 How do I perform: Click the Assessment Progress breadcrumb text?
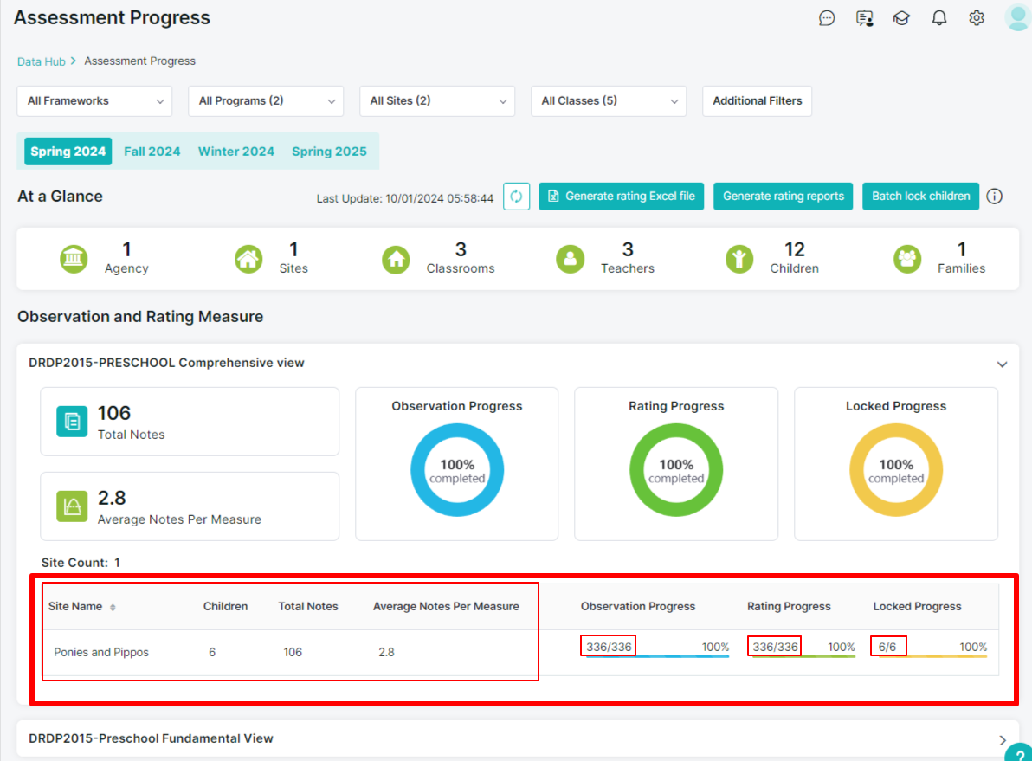coord(139,61)
